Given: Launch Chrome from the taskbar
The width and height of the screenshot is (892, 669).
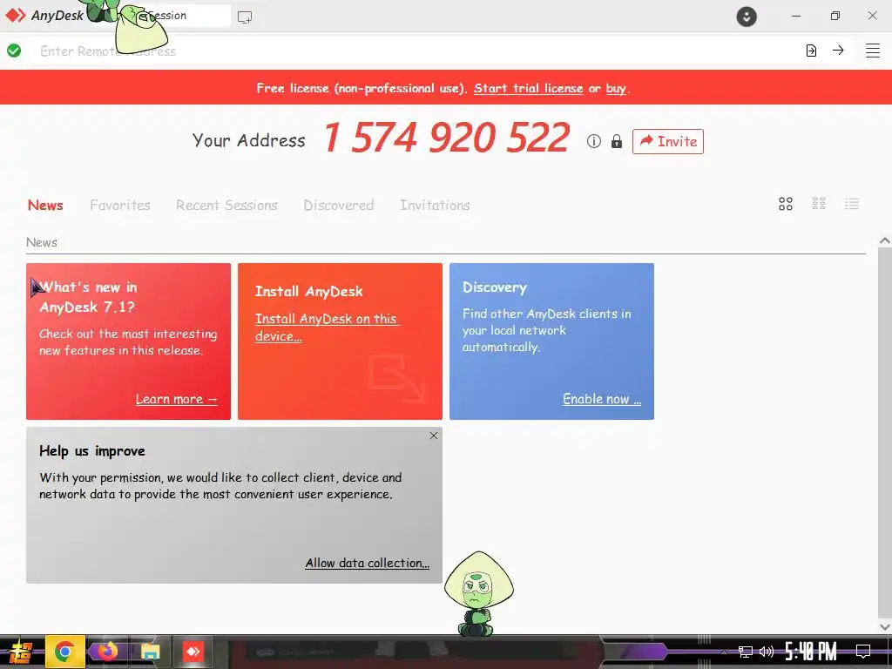Looking at the screenshot, I should point(64,652).
